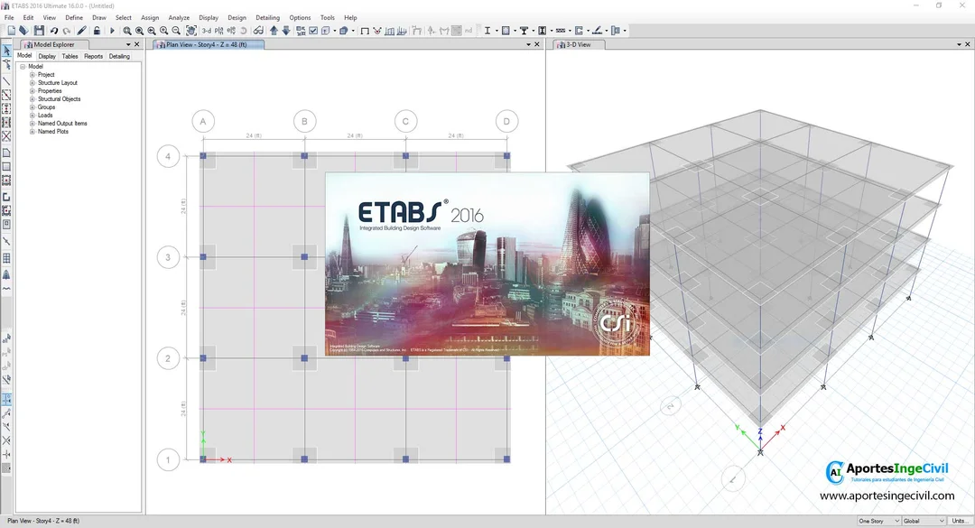Open the One Story dropdown in status bar
The width and height of the screenshot is (975, 528).
[878, 521]
